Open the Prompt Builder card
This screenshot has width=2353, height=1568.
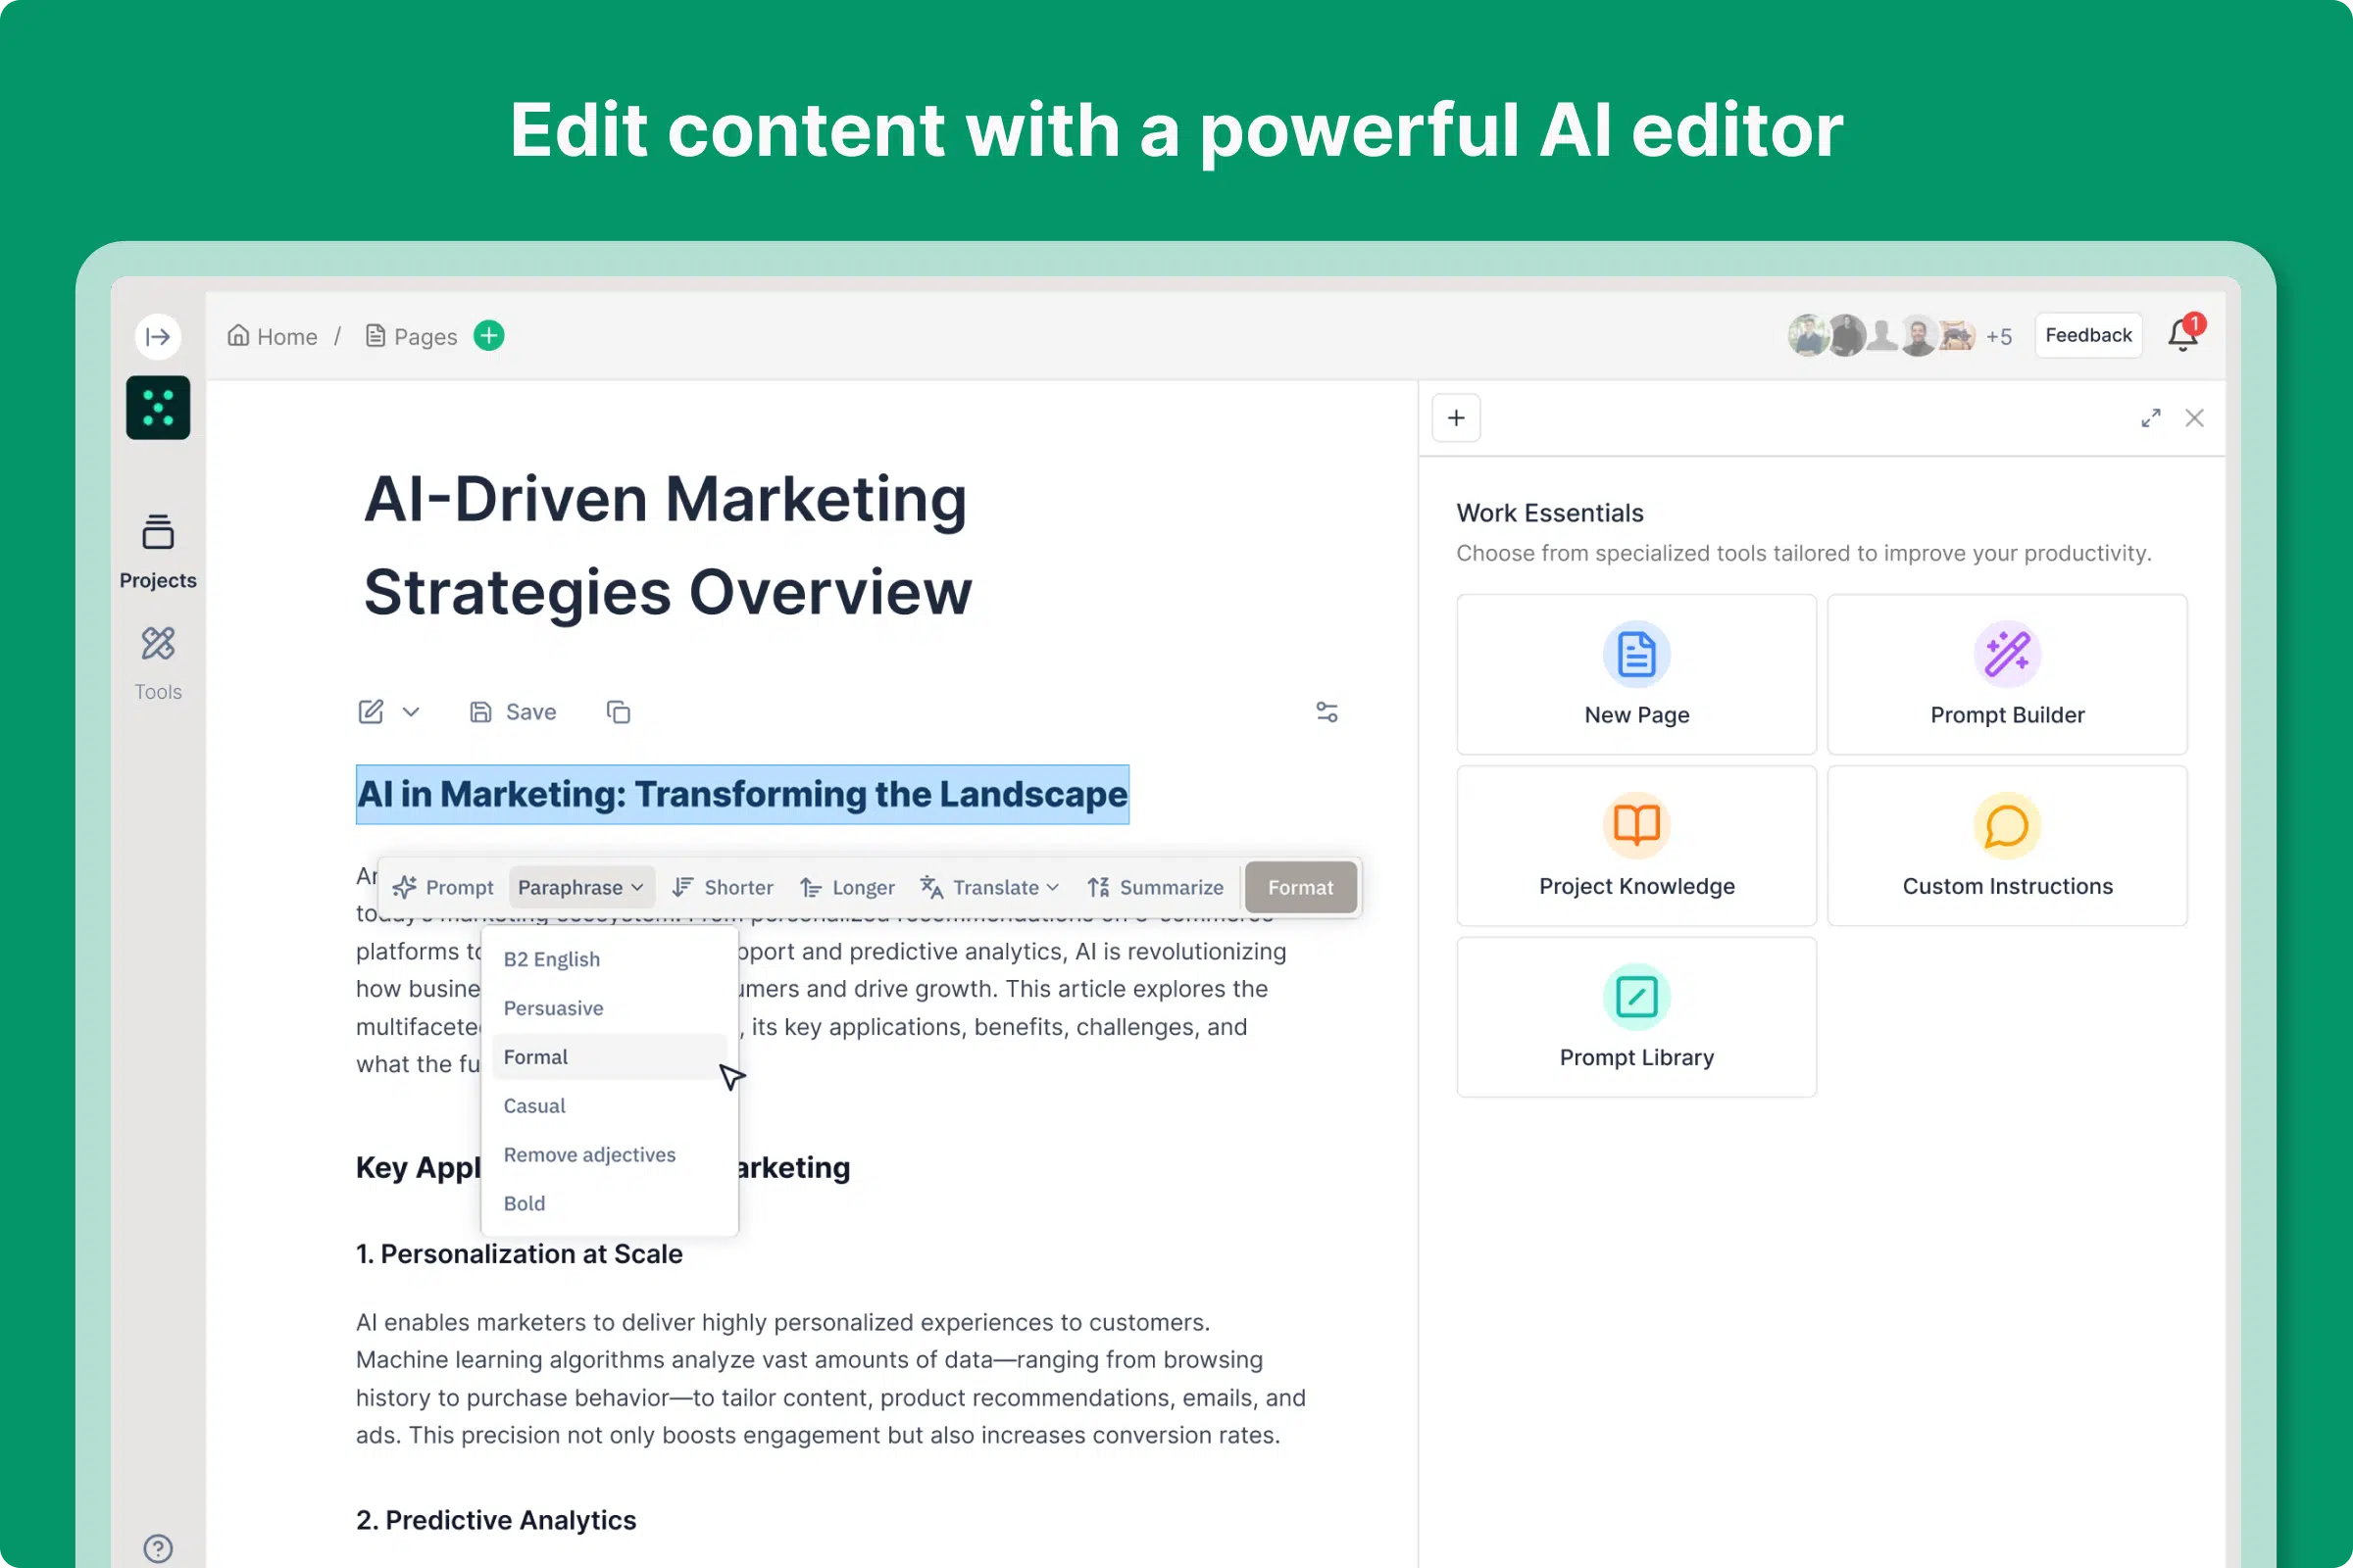2007,674
